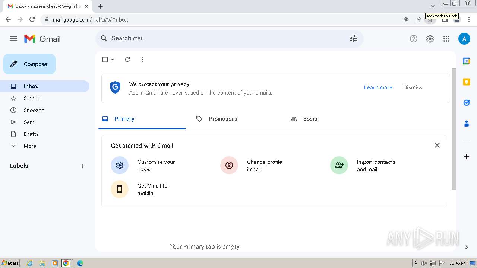Open the More options three-dot menu
Screen dimensions: 477x268
(x=142, y=60)
